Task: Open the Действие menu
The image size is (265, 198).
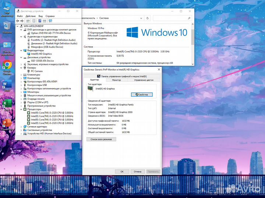Action: 31,16
